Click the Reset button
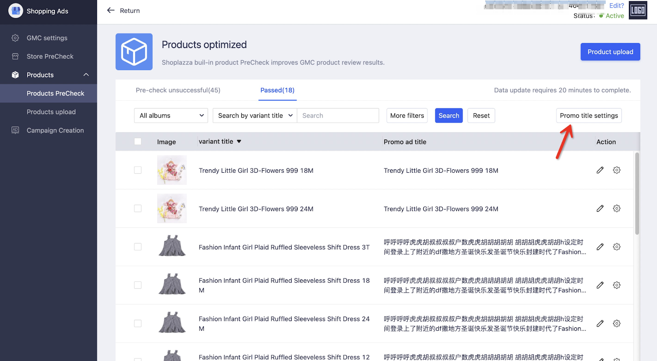657x361 pixels. coord(481,116)
